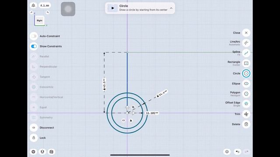Open the settings gear at bottom left

[33, 152]
